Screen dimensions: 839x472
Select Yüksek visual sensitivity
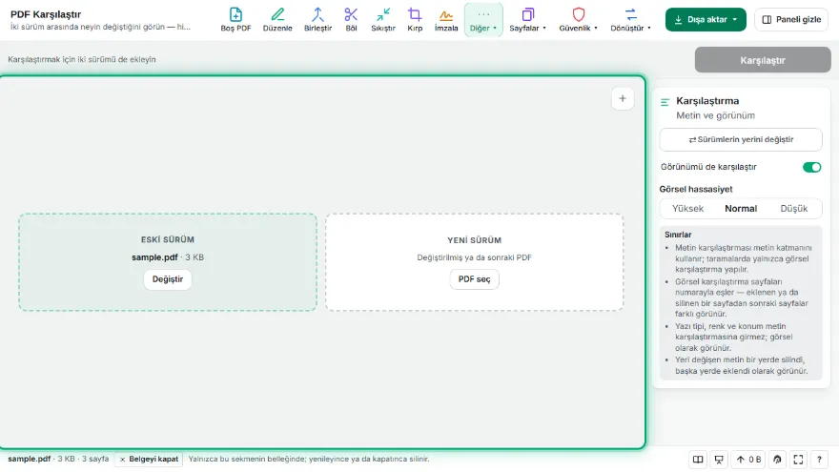click(687, 209)
